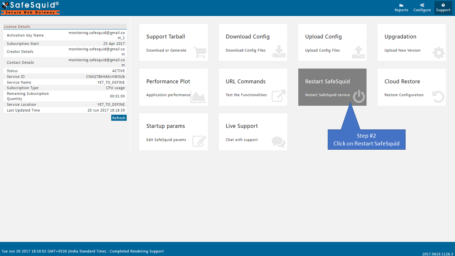Click 'Upload Config Files' text
The height and width of the screenshot is (256, 455).
click(x=322, y=50)
